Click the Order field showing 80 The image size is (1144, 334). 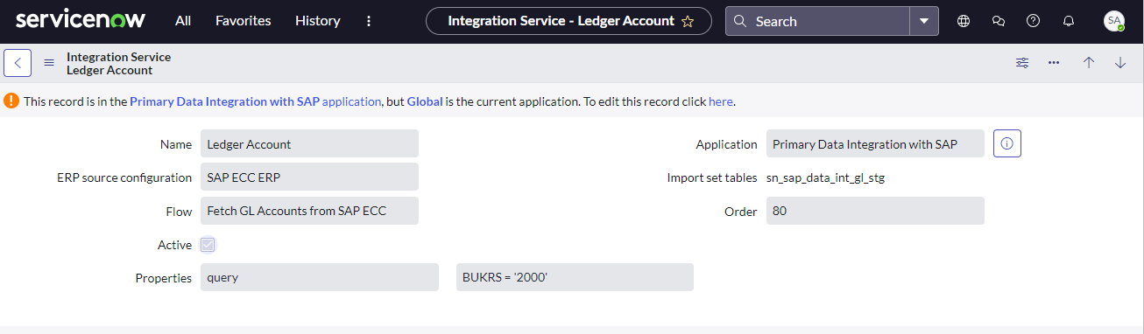[875, 211]
